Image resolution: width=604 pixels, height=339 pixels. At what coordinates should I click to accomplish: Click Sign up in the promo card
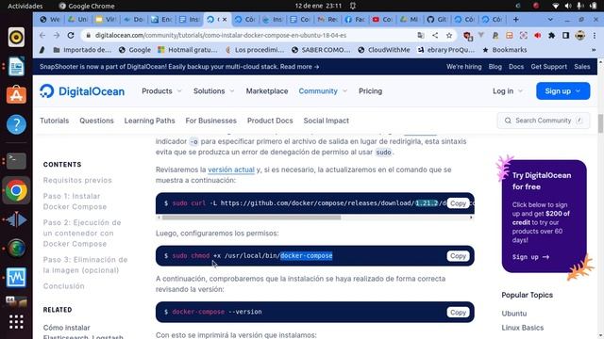click(x=530, y=257)
